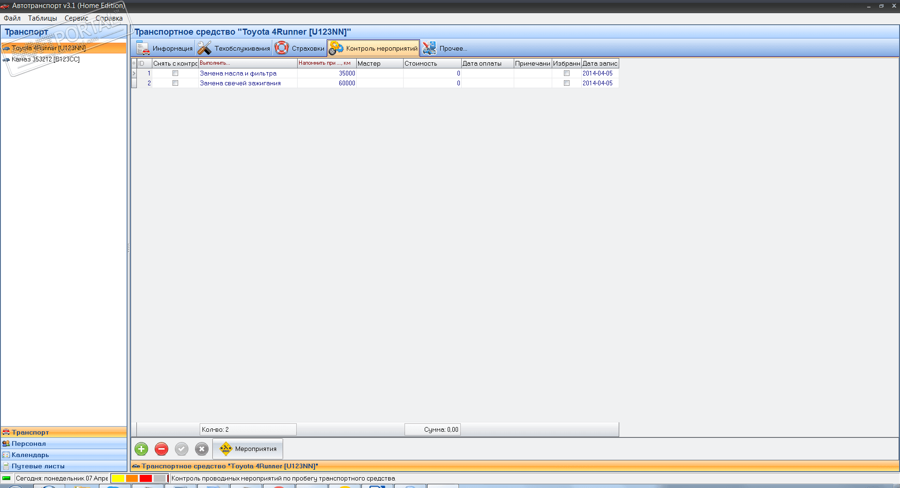This screenshot has height=488, width=900.
Task: Click the Дата записи column header
Action: click(x=600, y=63)
